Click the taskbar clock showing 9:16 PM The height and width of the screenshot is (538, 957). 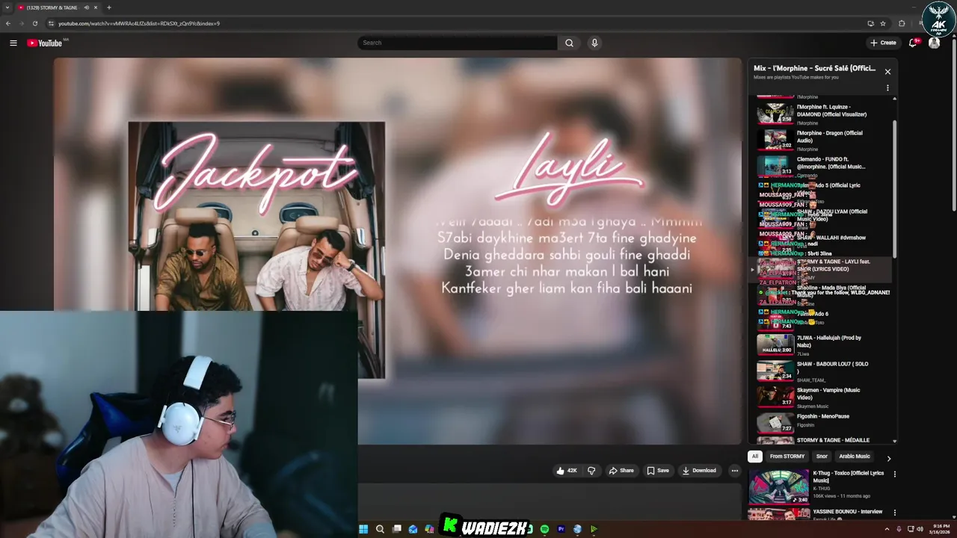point(941,529)
